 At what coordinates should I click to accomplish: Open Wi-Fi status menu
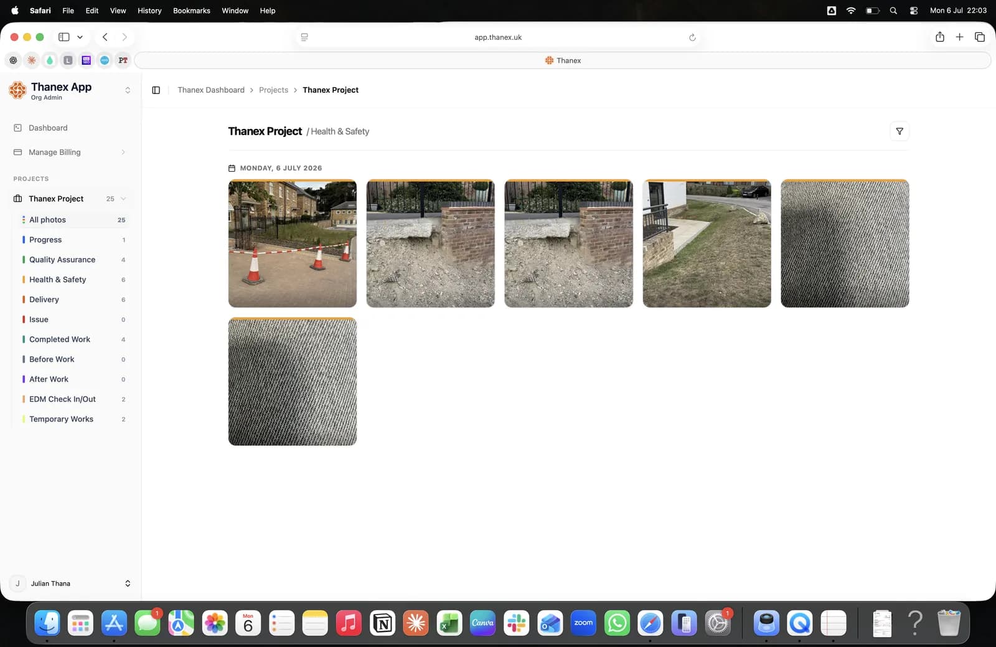point(850,11)
